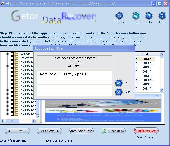The image size is (170, 146).
Task: Click the Startrecover button
Action: (x=146, y=131)
